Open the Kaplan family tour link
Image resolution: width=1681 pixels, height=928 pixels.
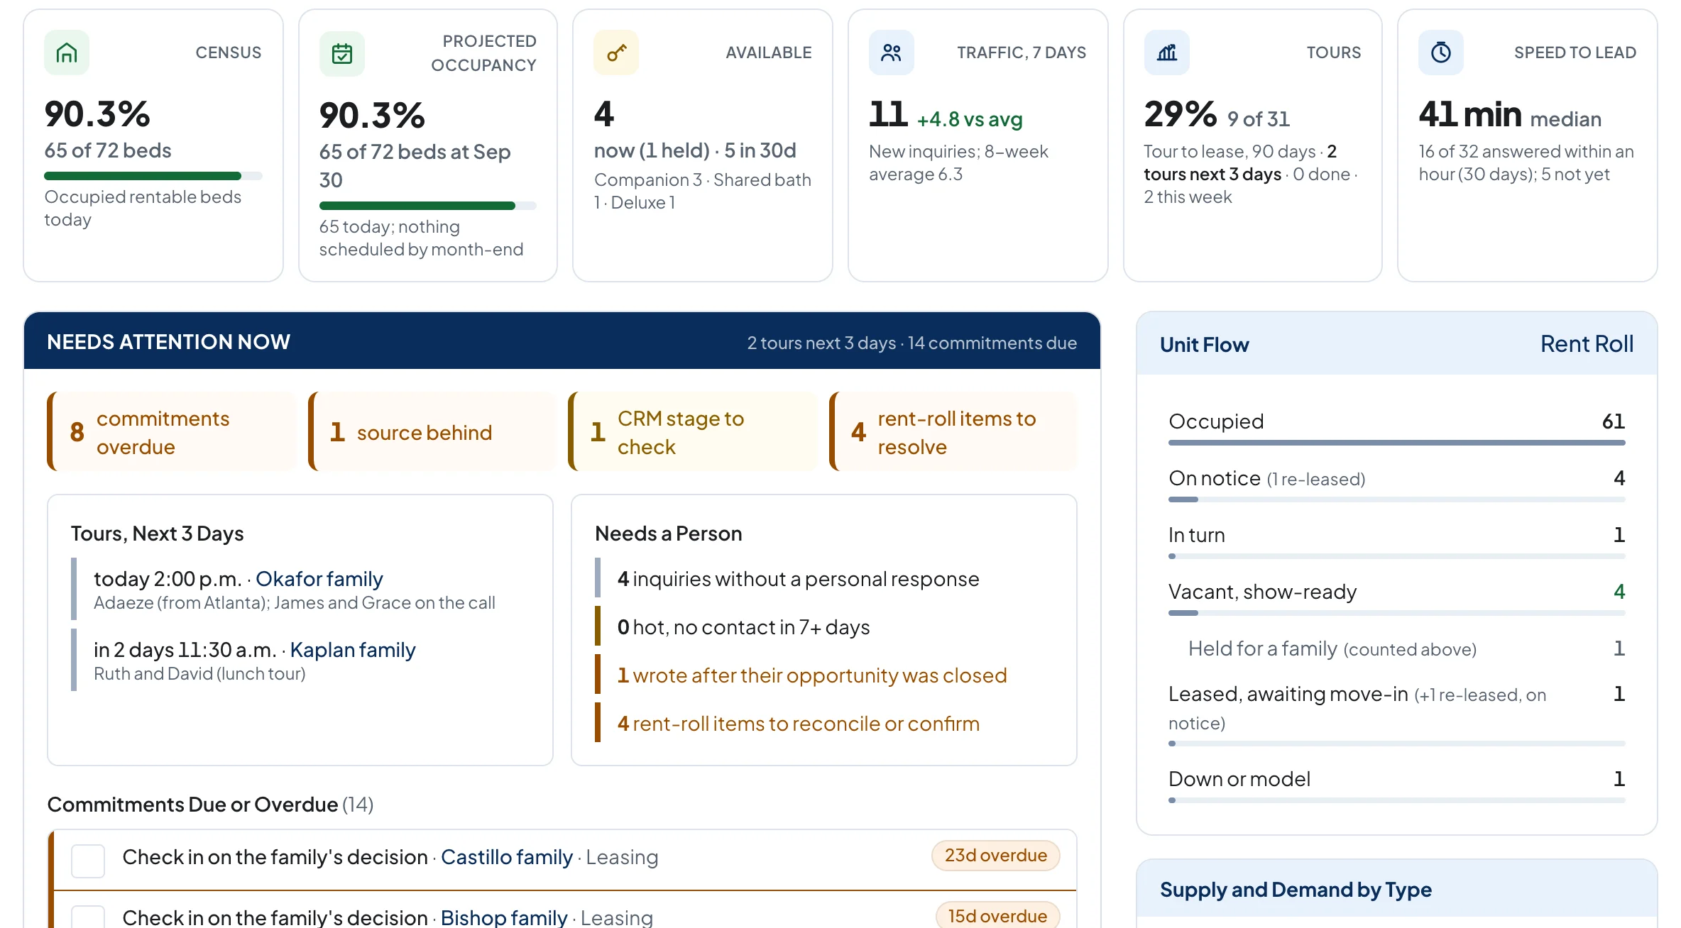click(353, 650)
